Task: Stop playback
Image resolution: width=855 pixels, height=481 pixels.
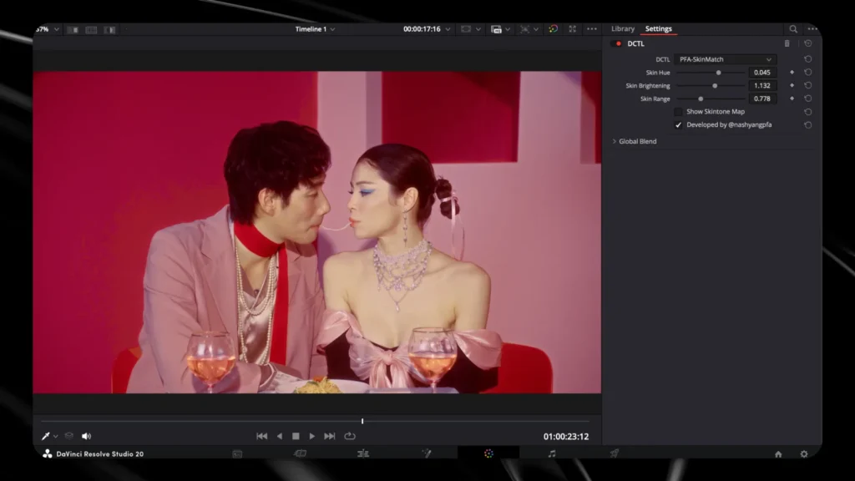Action: pos(296,436)
